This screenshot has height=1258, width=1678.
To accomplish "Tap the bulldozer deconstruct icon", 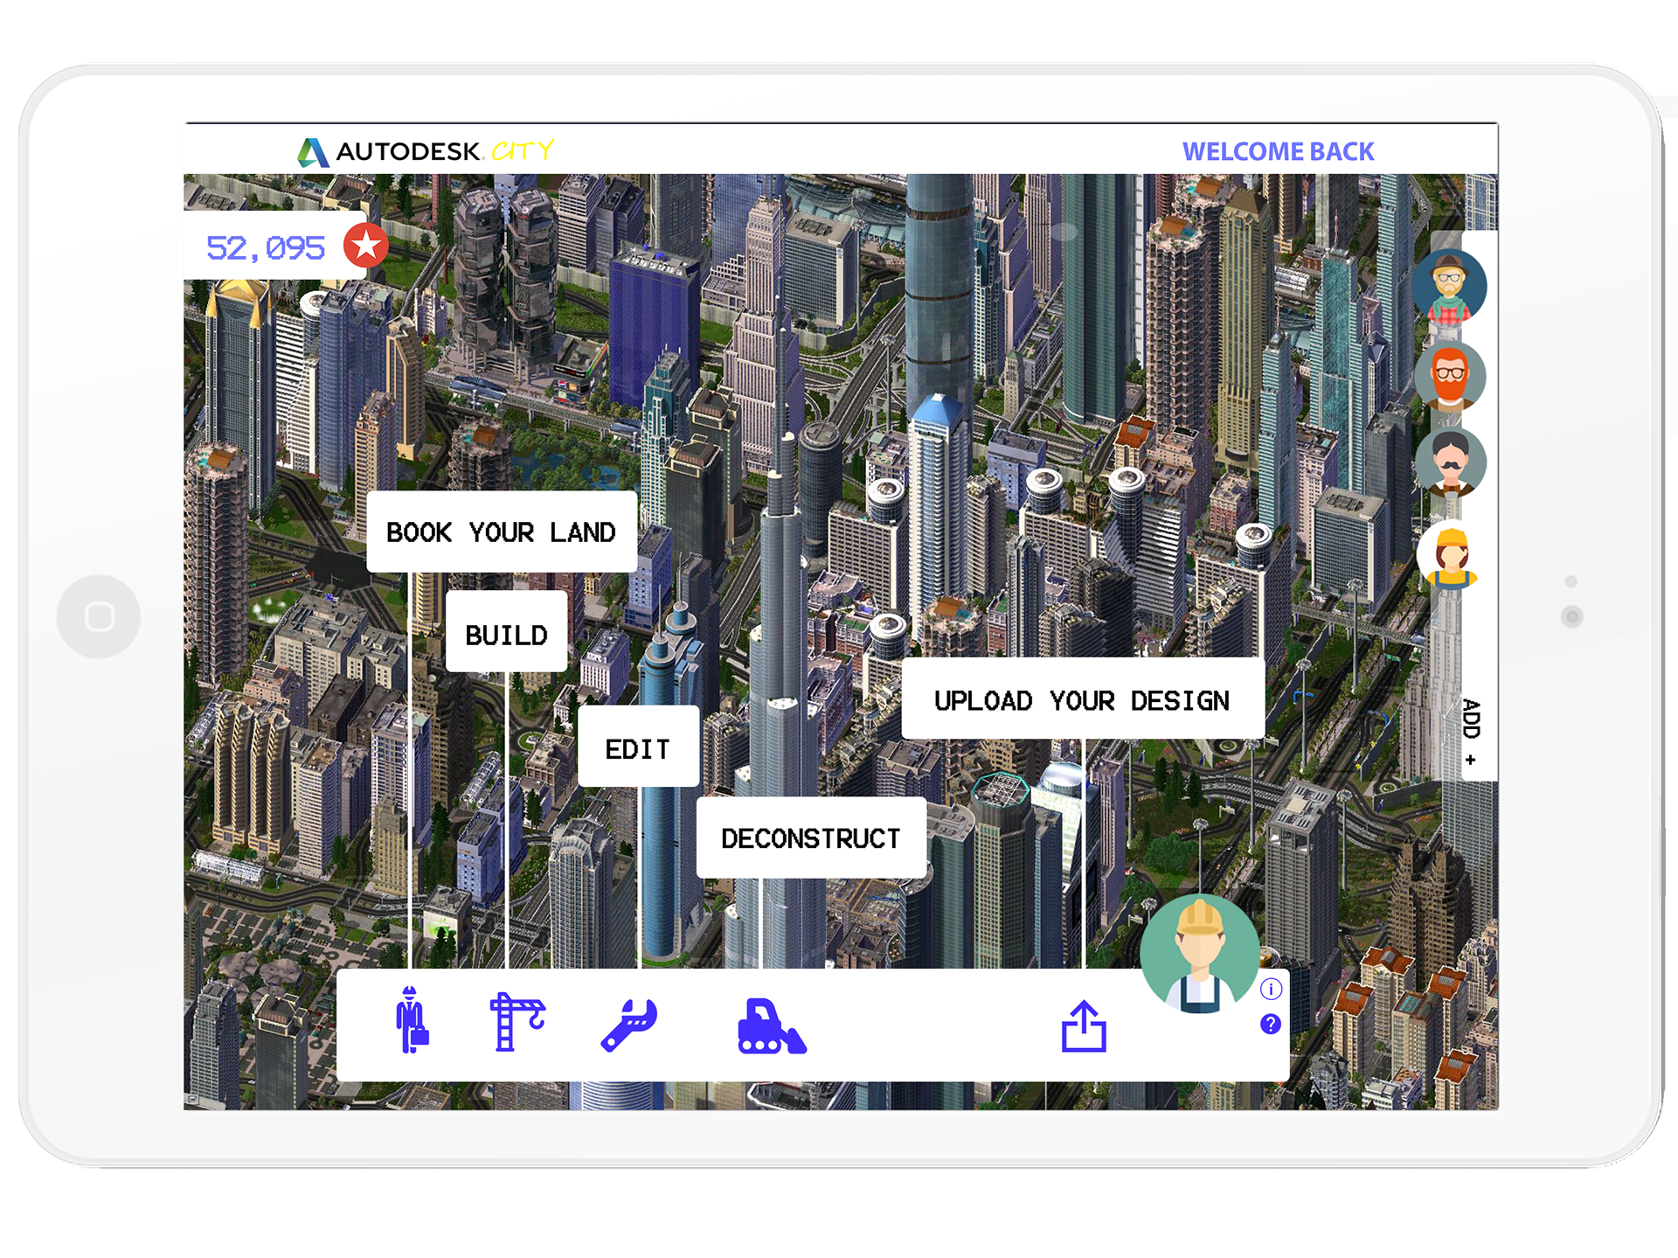I will [x=772, y=1025].
